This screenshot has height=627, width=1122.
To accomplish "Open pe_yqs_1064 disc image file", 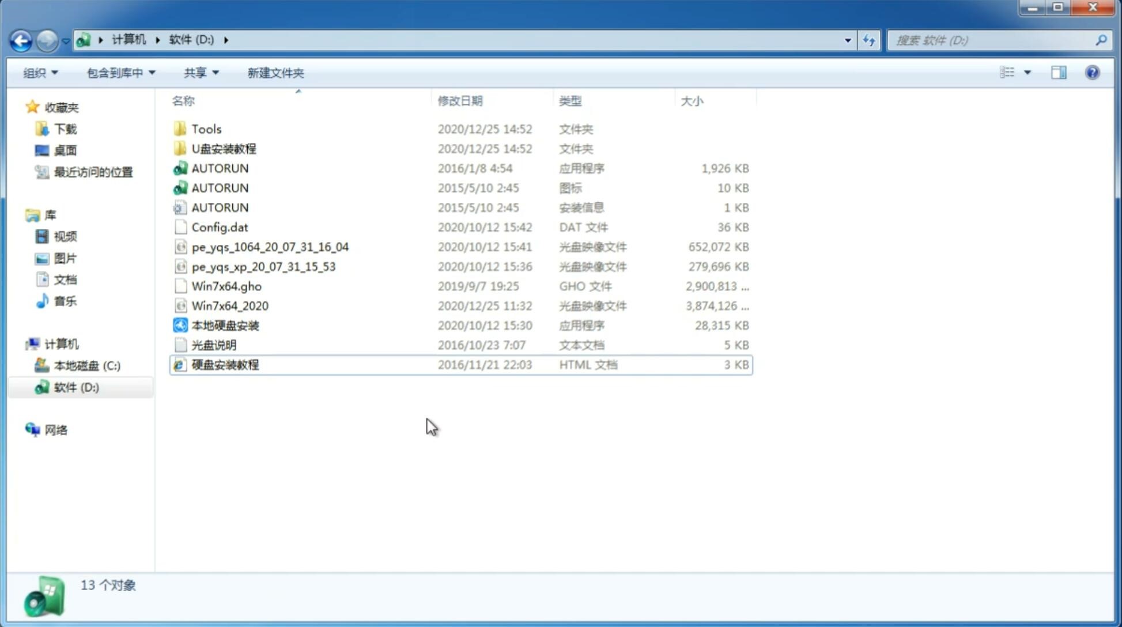I will [270, 247].
